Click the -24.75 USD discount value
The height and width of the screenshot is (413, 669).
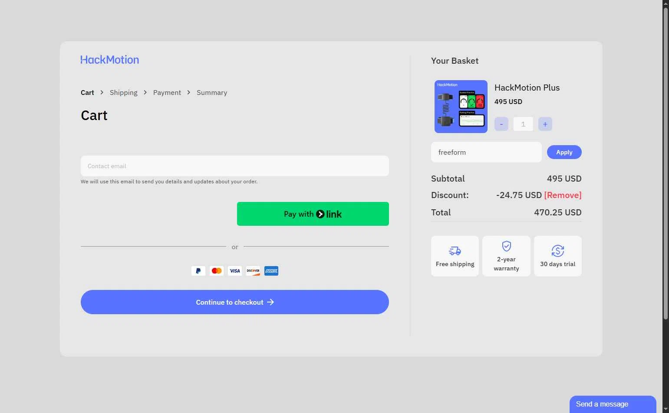pyautogui.click(x=519, y=195)
